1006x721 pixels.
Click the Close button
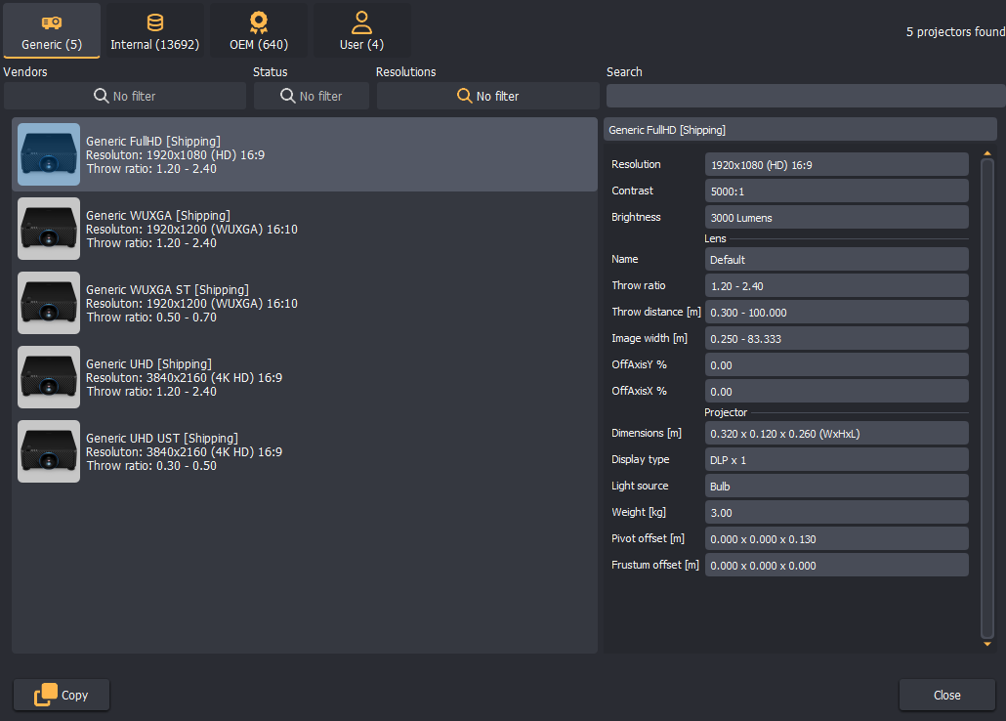click(x=947, y=695)
